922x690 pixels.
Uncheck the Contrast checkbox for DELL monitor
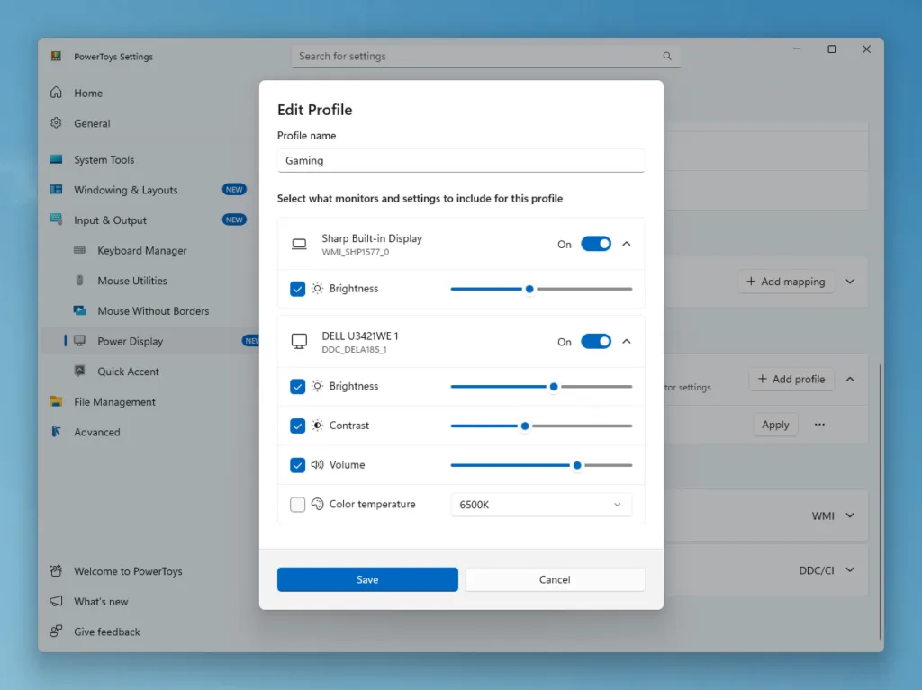(x=297, y=426)
